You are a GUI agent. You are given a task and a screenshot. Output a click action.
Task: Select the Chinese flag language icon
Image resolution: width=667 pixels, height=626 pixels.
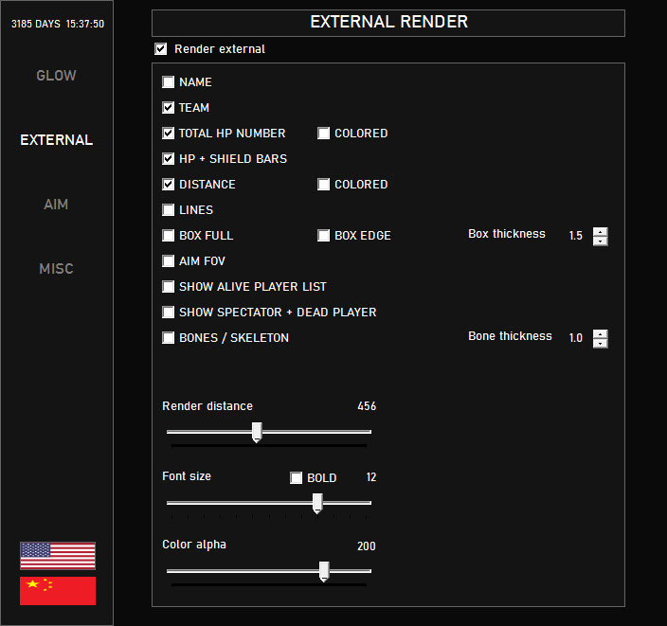coord(58,590)
